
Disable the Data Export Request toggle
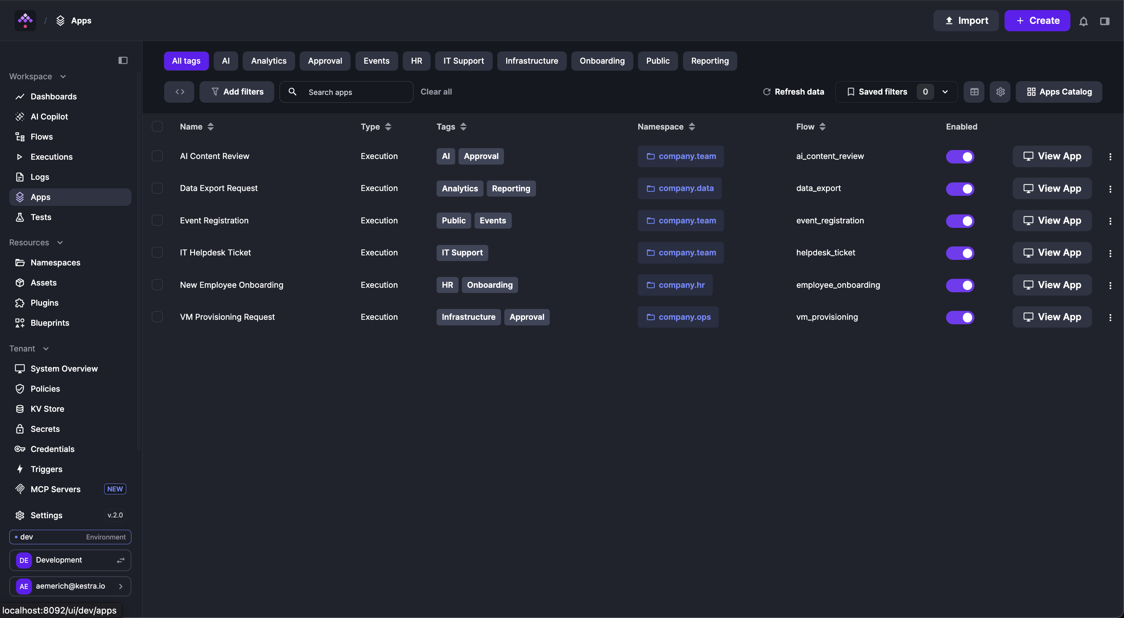[960, 188]
